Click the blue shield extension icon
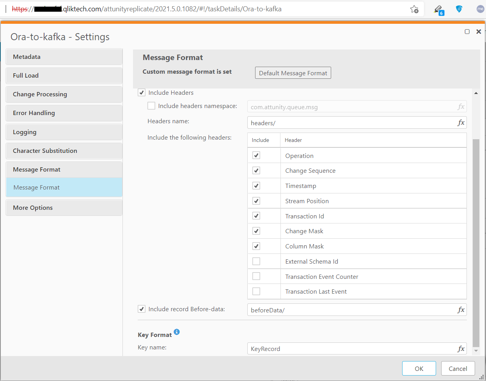The height and width of the screenshot is (381, 486). point(459,9)
